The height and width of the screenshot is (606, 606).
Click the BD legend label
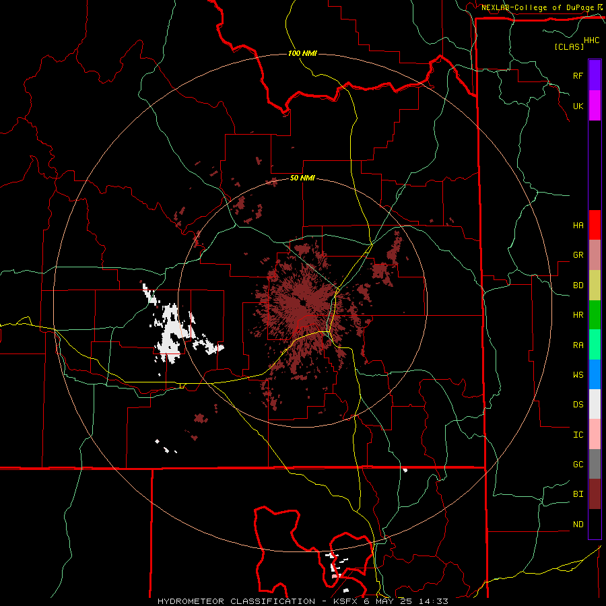pyautogui.click(x=578, y=285)
